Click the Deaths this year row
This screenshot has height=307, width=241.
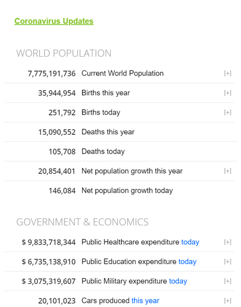pos(121,132)
